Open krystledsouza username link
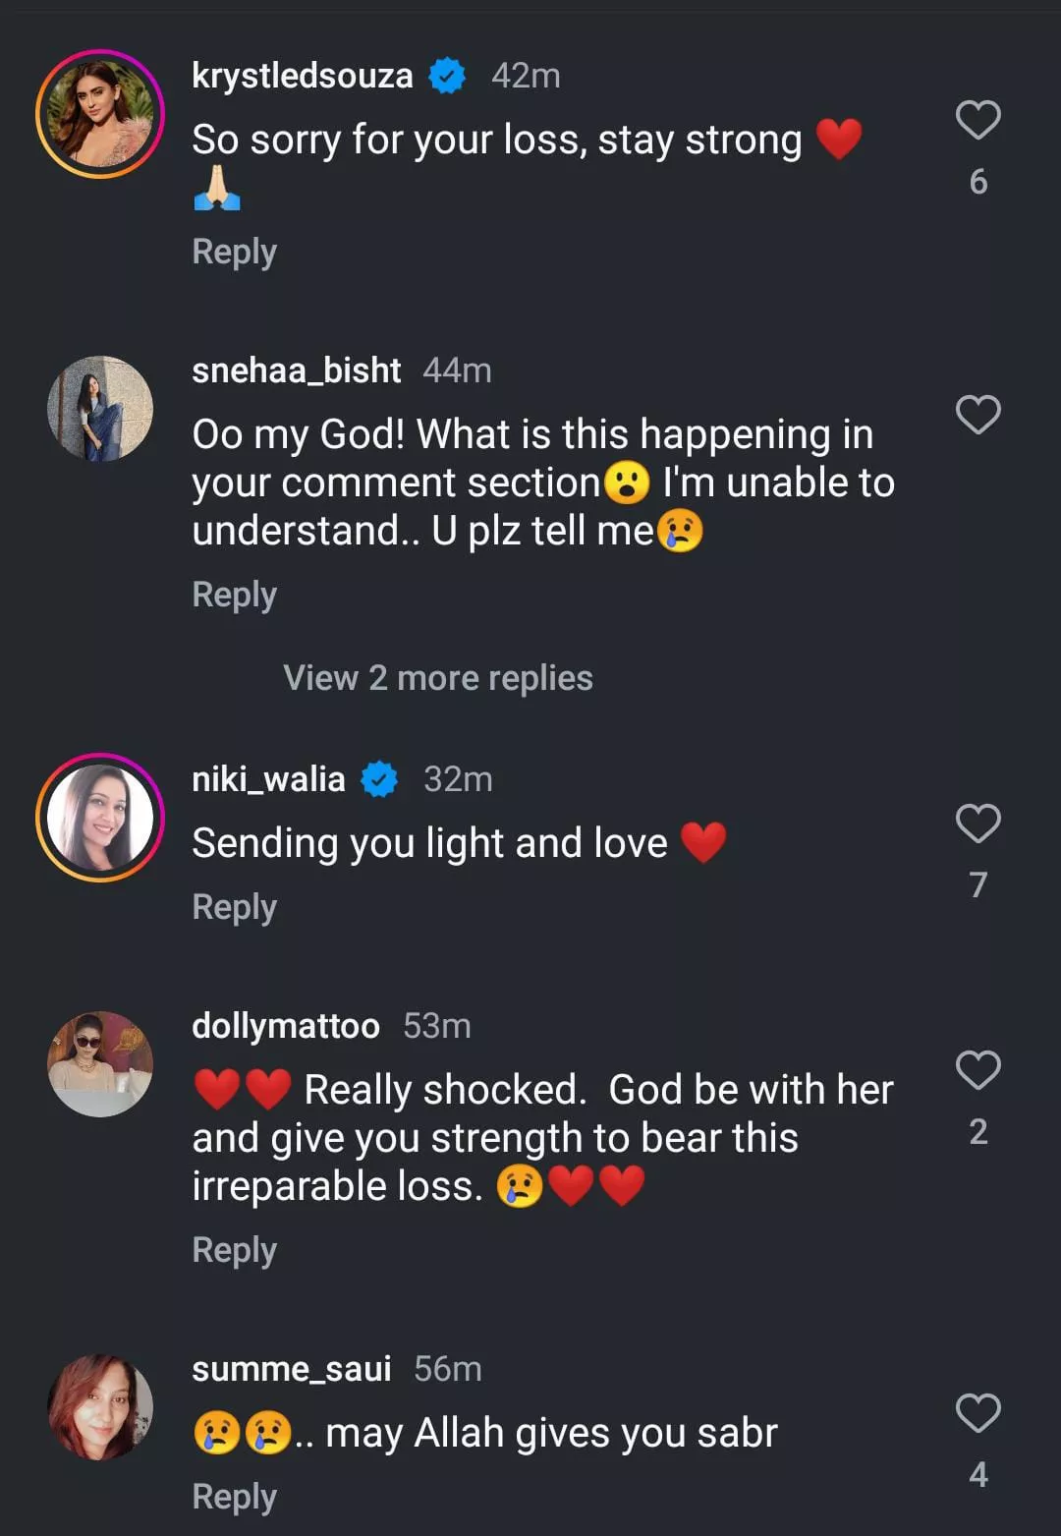The width and height of the screenshot is (1061, 1536). tap(302, 76)
